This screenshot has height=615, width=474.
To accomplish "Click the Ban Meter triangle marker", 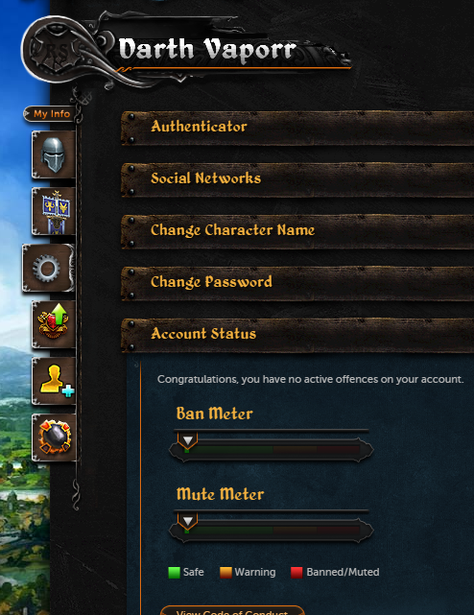I will click(x=187, y=440).
